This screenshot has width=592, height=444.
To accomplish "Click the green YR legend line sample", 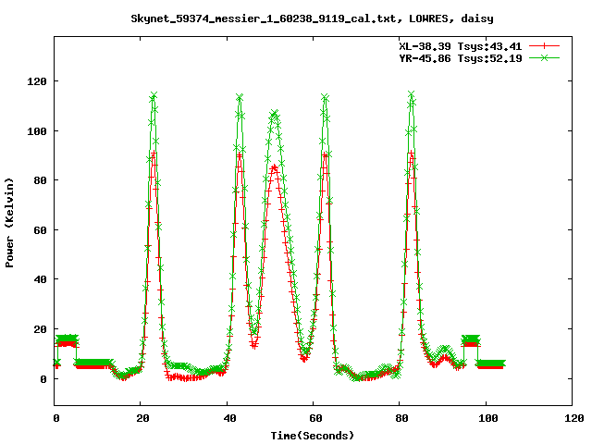I will (x=544, y=57).
